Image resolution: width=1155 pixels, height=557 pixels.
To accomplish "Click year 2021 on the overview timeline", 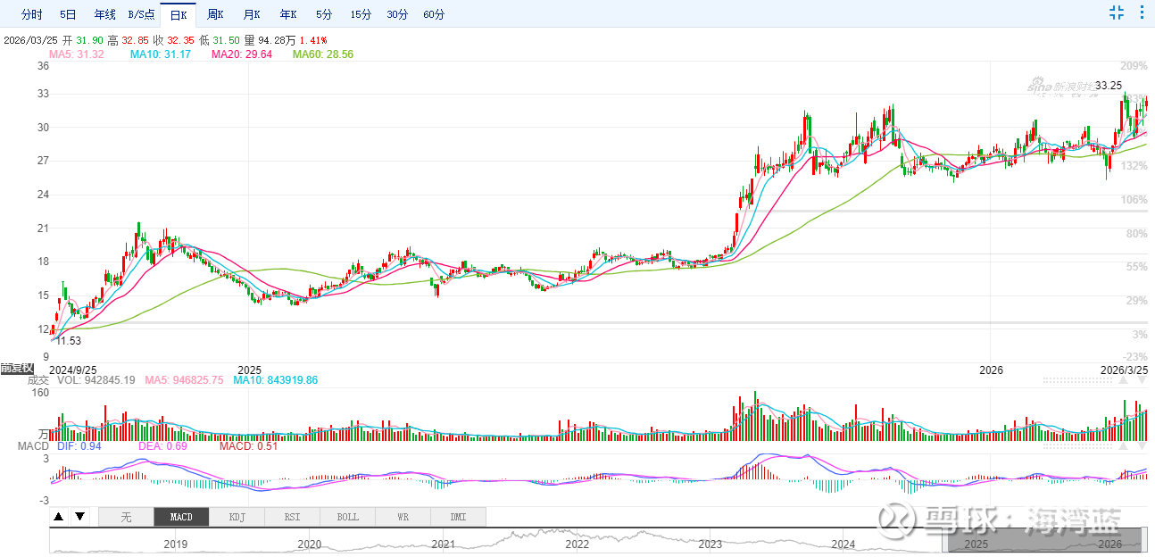I will coord(443,544).
